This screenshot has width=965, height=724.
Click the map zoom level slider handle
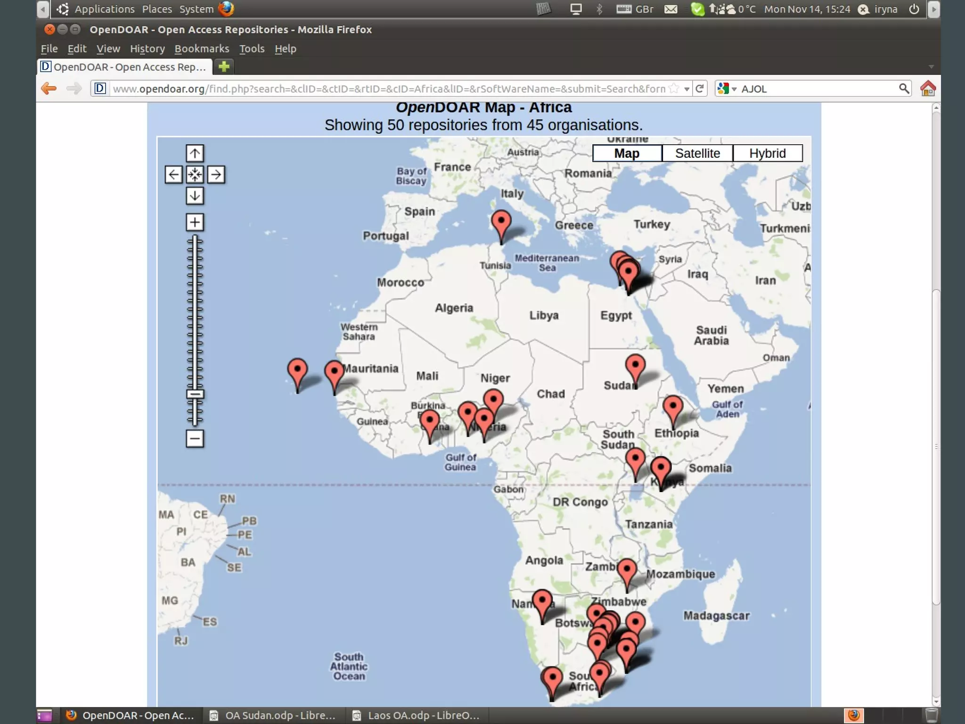pos(195,394)
